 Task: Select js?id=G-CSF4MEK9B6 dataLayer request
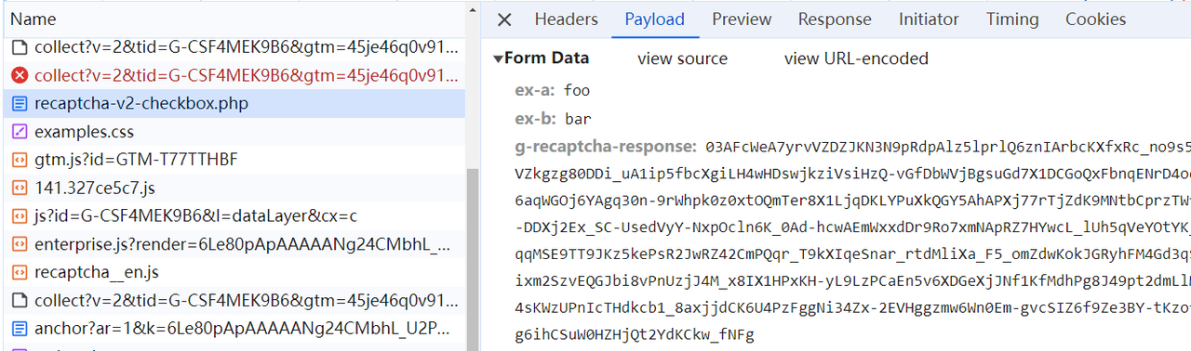coord(233,216)
